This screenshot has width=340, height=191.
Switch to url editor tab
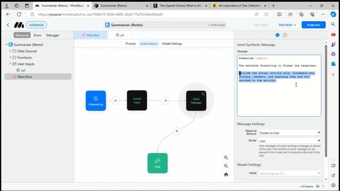point(120,35)
